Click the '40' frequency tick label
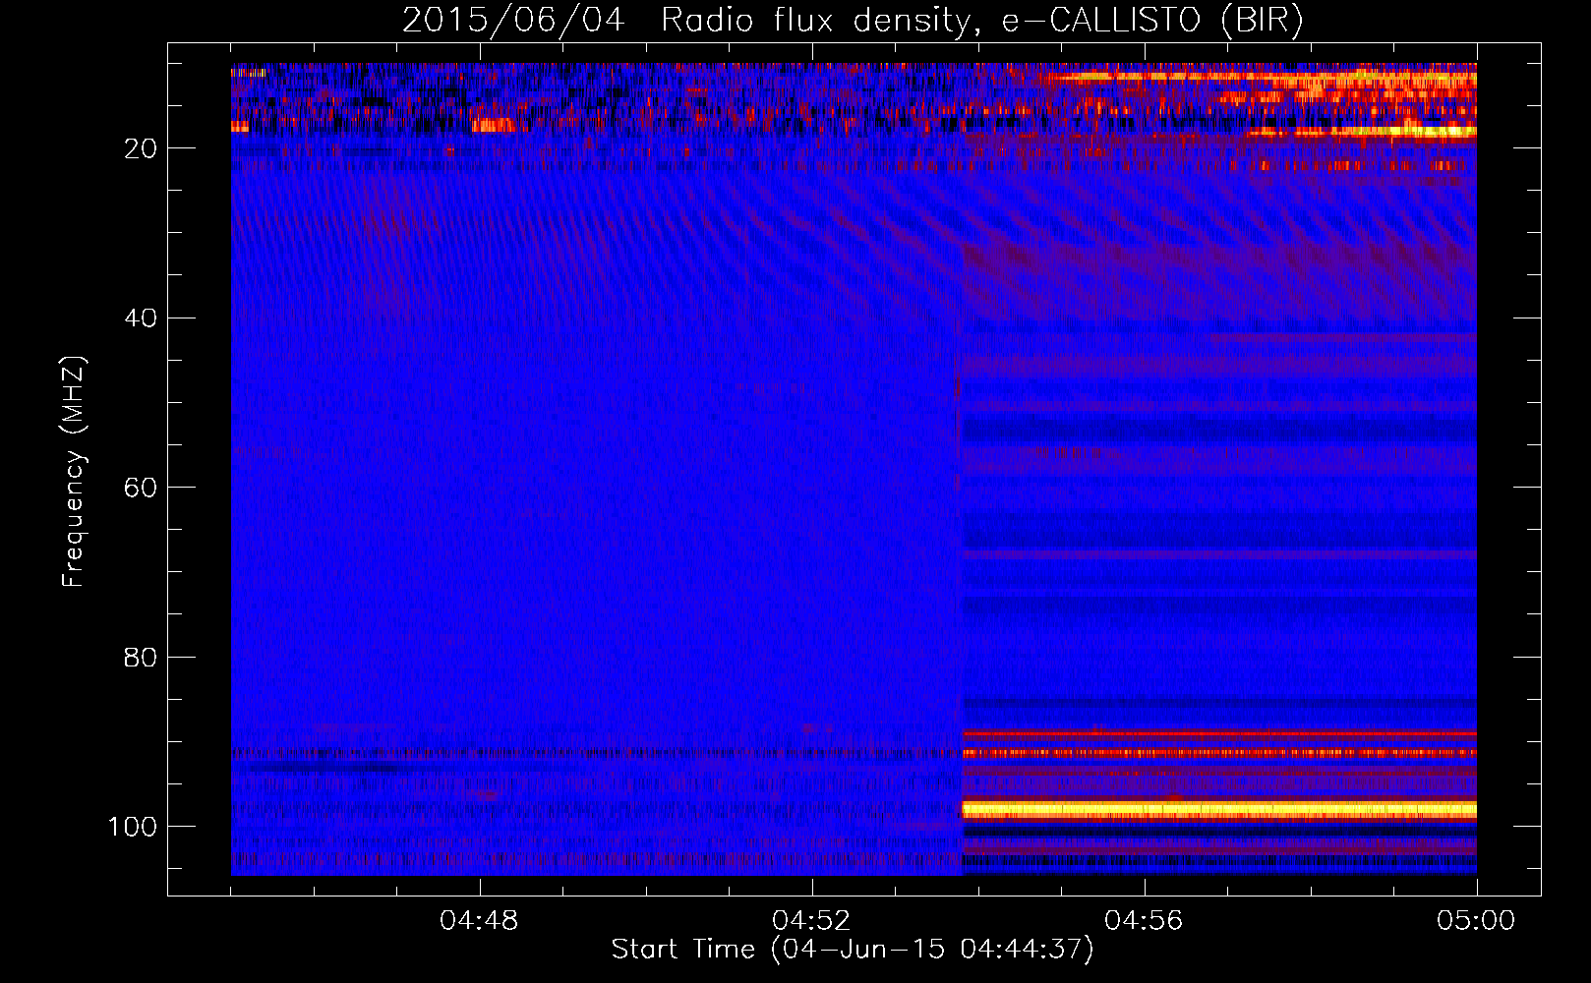This screenshot has height=983, width=1591. [x=141, y=318]
